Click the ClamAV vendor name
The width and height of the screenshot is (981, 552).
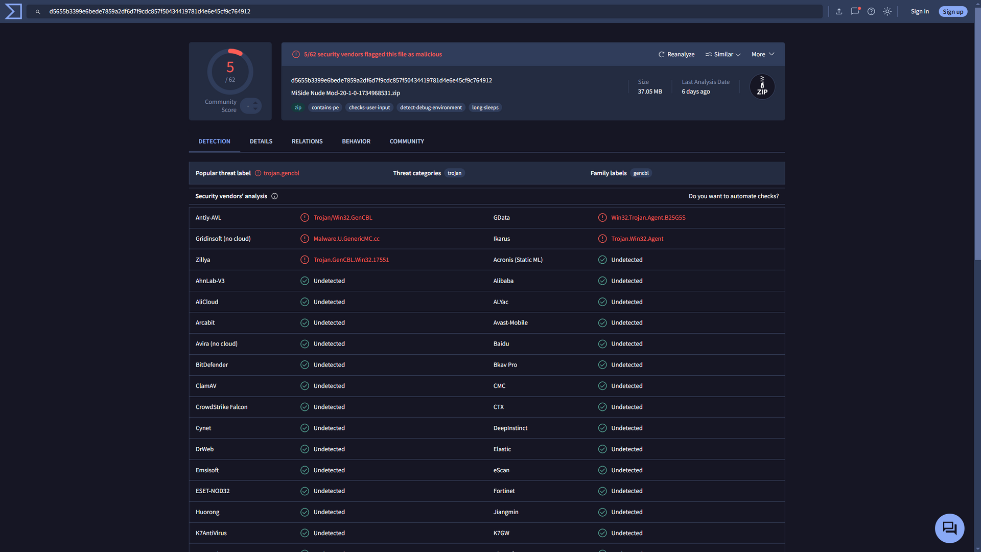pyautogui.click(x=206, y=386)
